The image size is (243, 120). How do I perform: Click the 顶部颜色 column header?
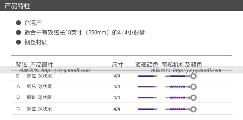pyautogui.click(x=146, y=65)
